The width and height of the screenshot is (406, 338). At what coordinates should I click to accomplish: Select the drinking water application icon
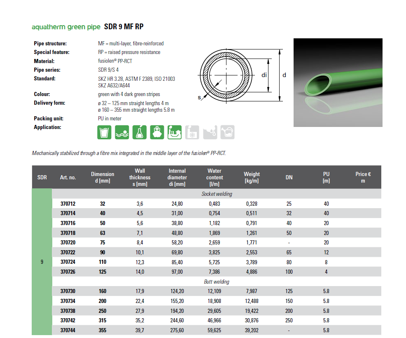[104, 132]
